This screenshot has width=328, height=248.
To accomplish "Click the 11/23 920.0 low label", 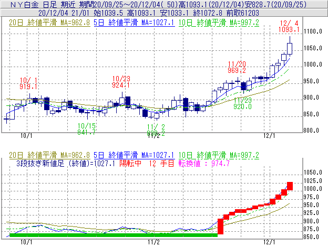I will 242,103.
